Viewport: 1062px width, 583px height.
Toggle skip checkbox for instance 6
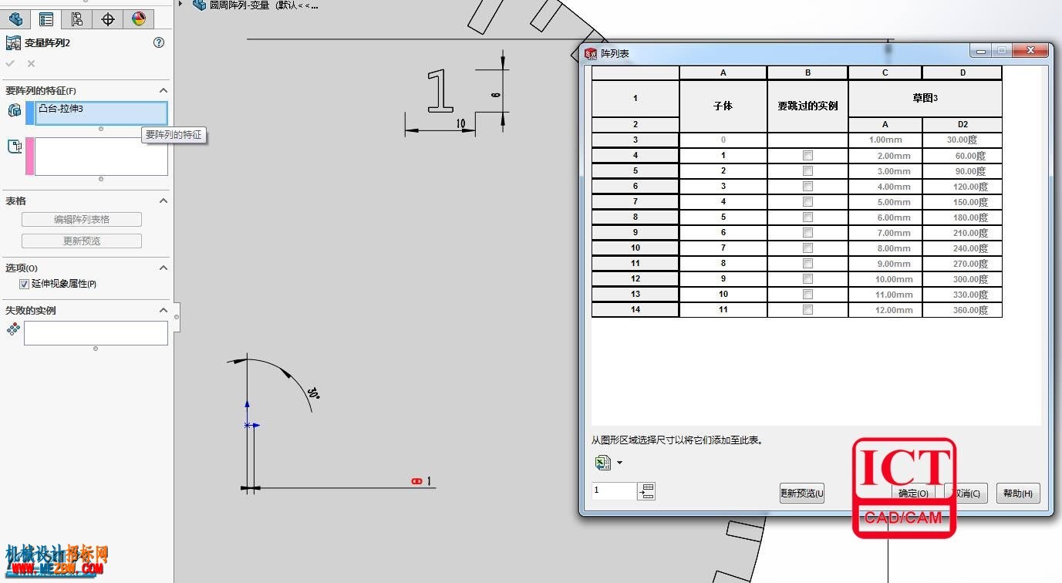807,233
